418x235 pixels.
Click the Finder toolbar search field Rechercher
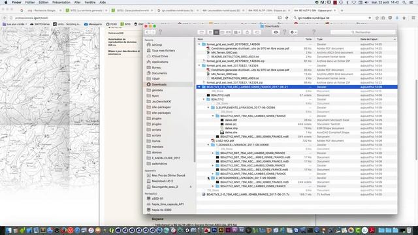click(x=363, y=32)
